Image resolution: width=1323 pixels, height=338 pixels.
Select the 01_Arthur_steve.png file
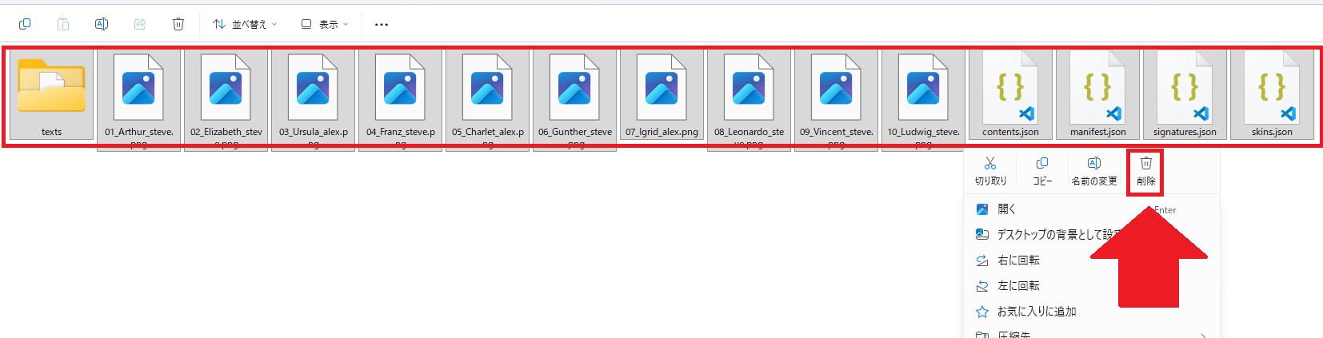tap(138, 100)
